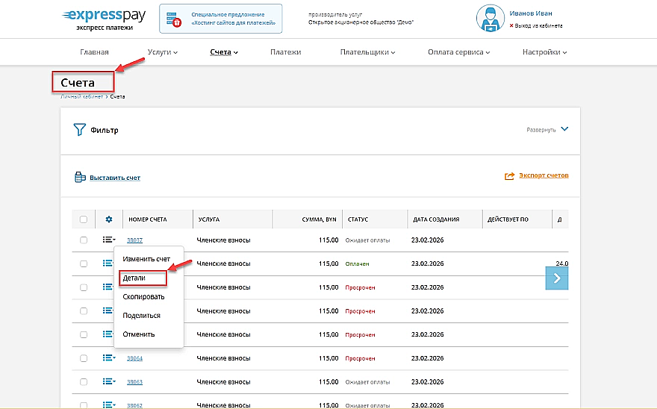Select the checkbox for invoice 38064
The height and width of the screenshot is (409, 657).
click(x=84, y=358)
